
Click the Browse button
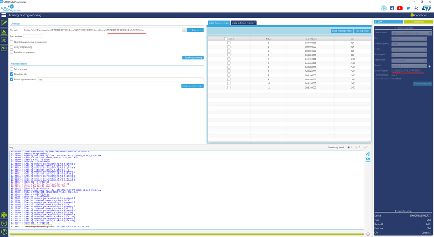[195, 30]
